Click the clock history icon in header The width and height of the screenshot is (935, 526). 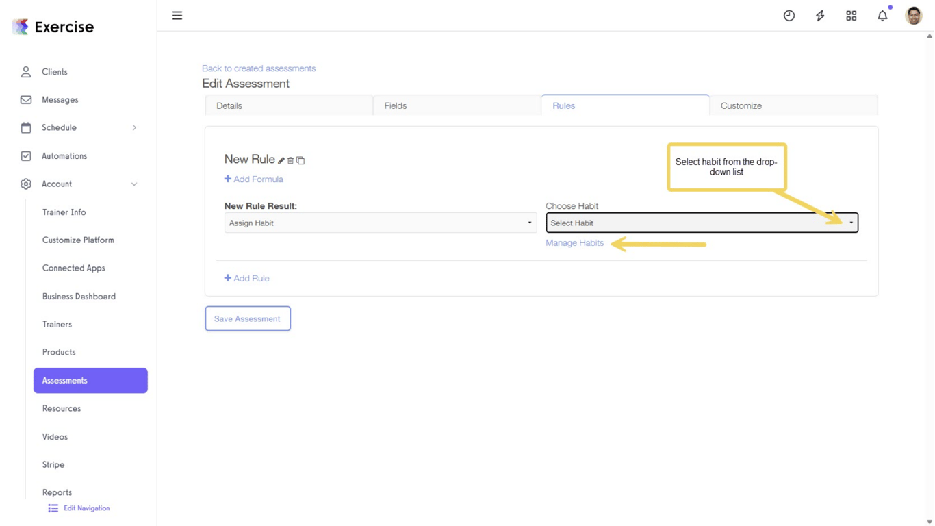pos(789,16)
